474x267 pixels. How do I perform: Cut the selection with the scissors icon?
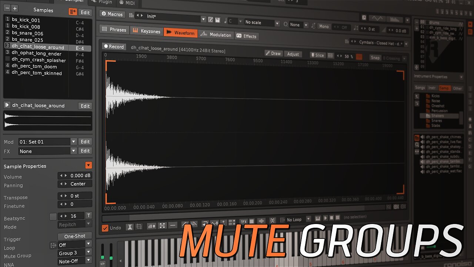[x=129, y=226]
